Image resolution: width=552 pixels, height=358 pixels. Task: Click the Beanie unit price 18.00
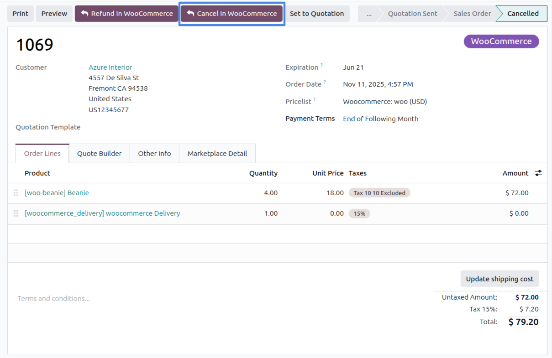tap(335, 193)
